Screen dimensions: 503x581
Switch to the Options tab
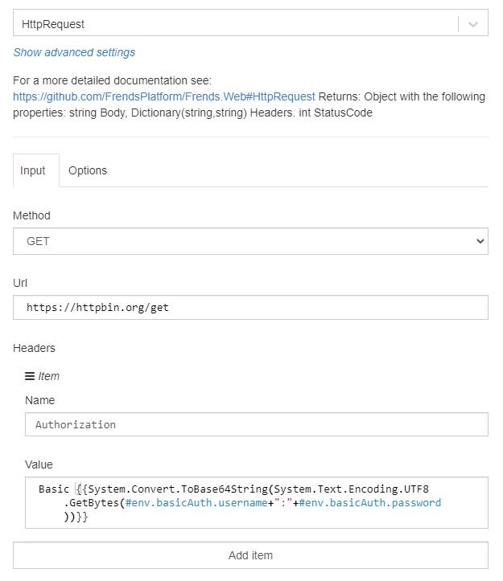tap(88, 170)
